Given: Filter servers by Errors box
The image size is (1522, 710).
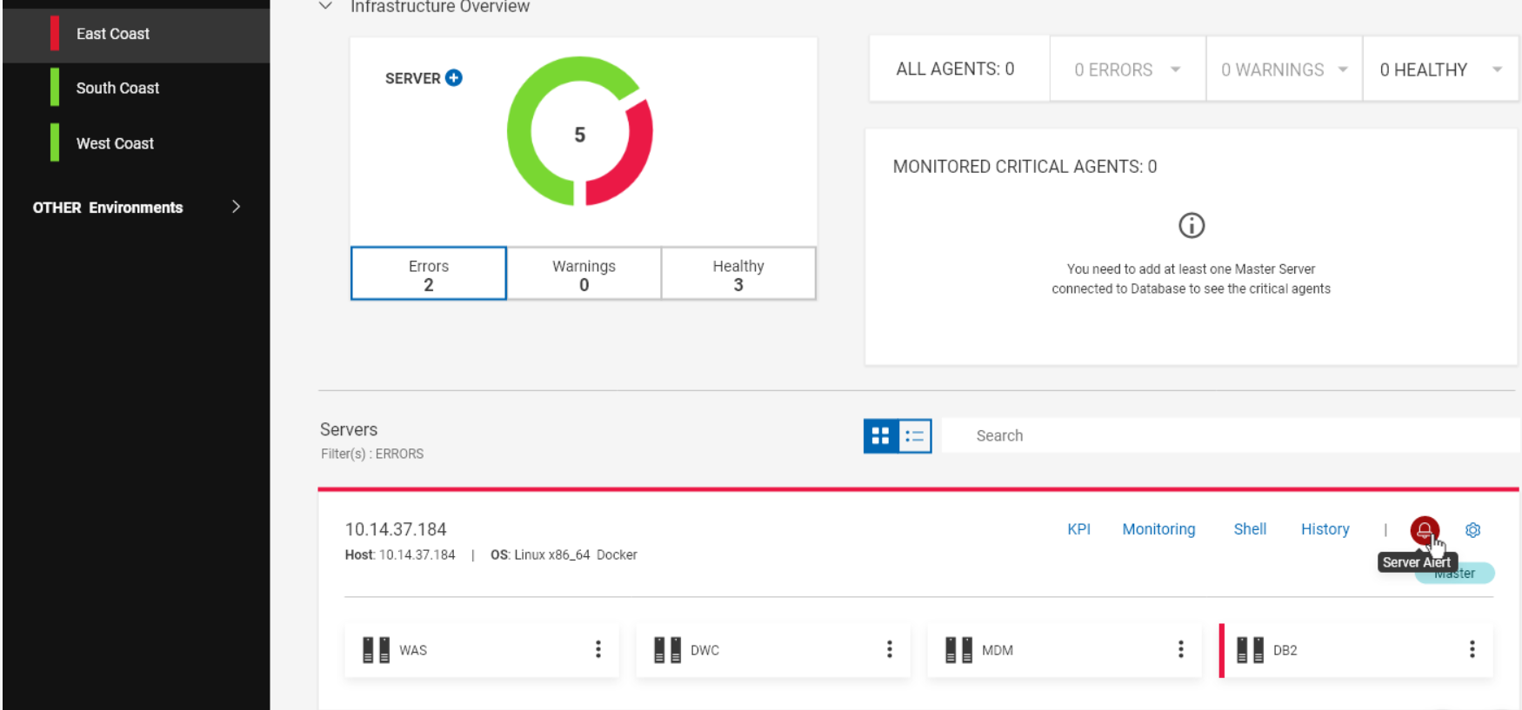Looking at the screenshot, I should pos(428,274).
